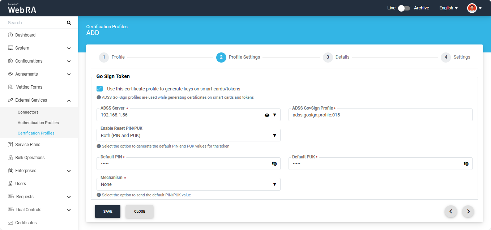Click the eye icon in ADSS Server field
This screenshot has height=230, width=491.
point(267,115)
